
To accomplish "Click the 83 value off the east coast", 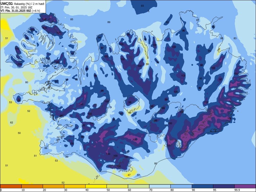I will point(235,38).
